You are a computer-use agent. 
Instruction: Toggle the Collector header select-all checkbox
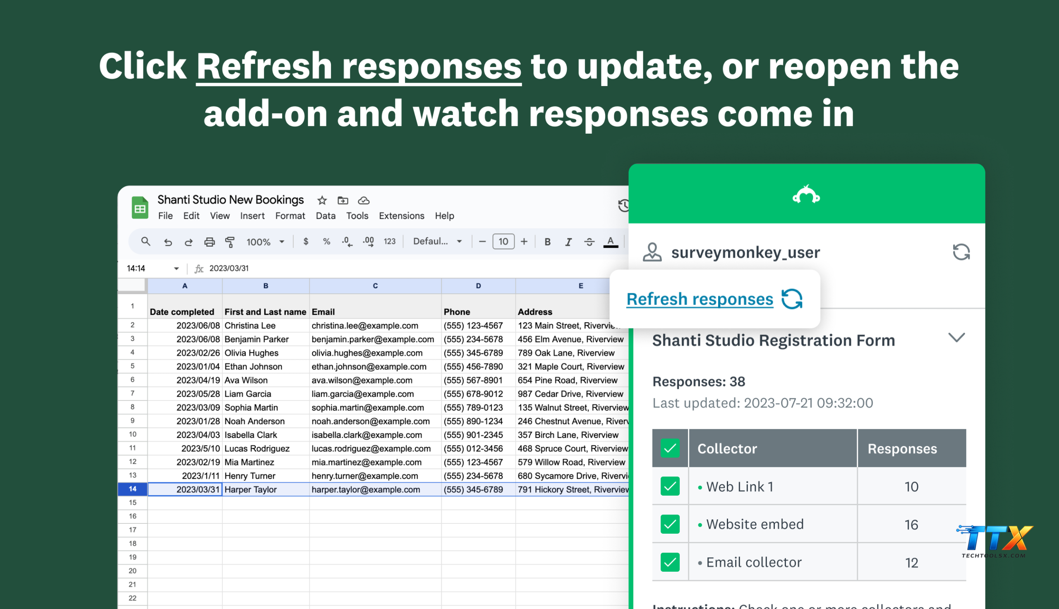click(x=670, y=448)
